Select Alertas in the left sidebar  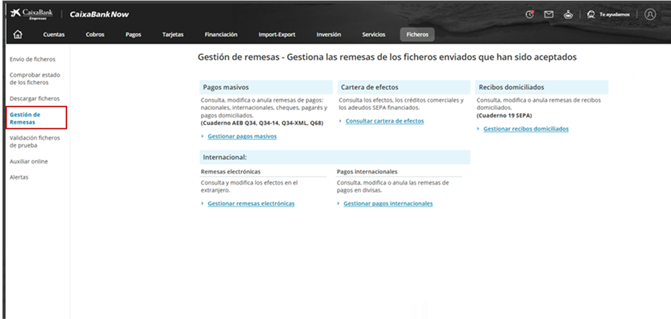pyautogui.click(x=19, y=177)
